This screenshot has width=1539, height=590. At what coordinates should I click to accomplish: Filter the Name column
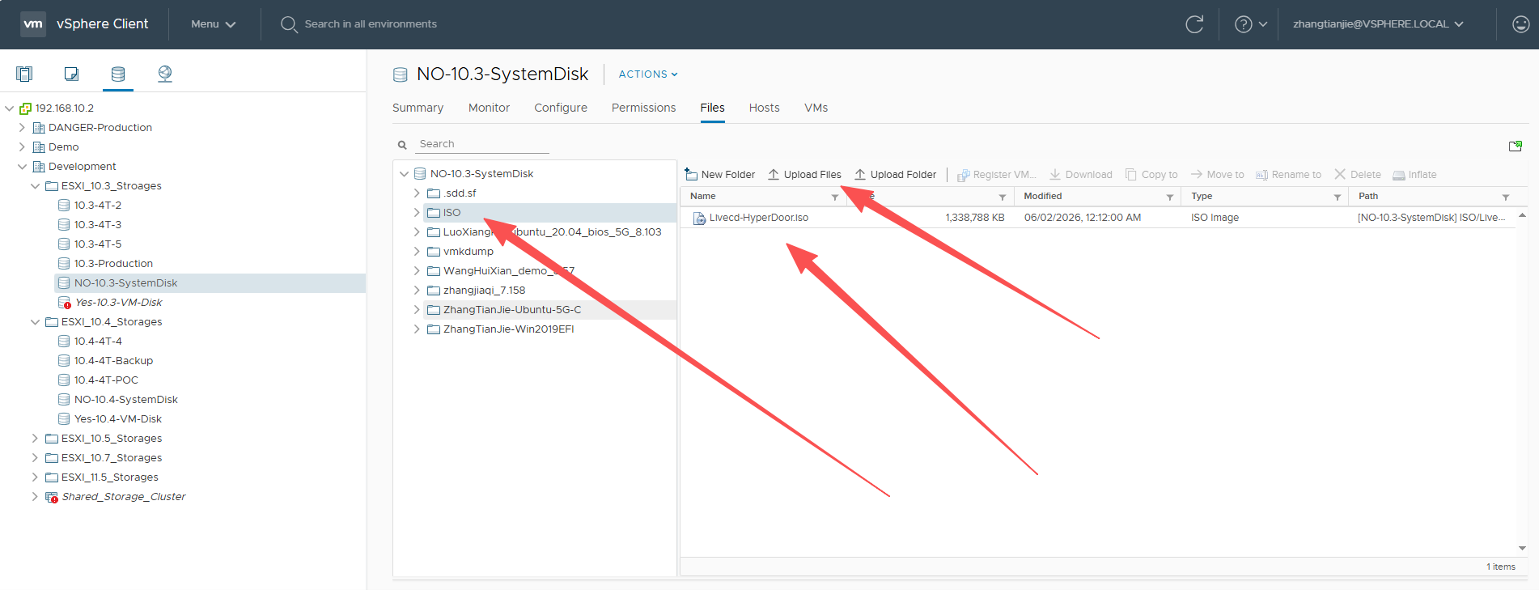[x=835, y=197]
